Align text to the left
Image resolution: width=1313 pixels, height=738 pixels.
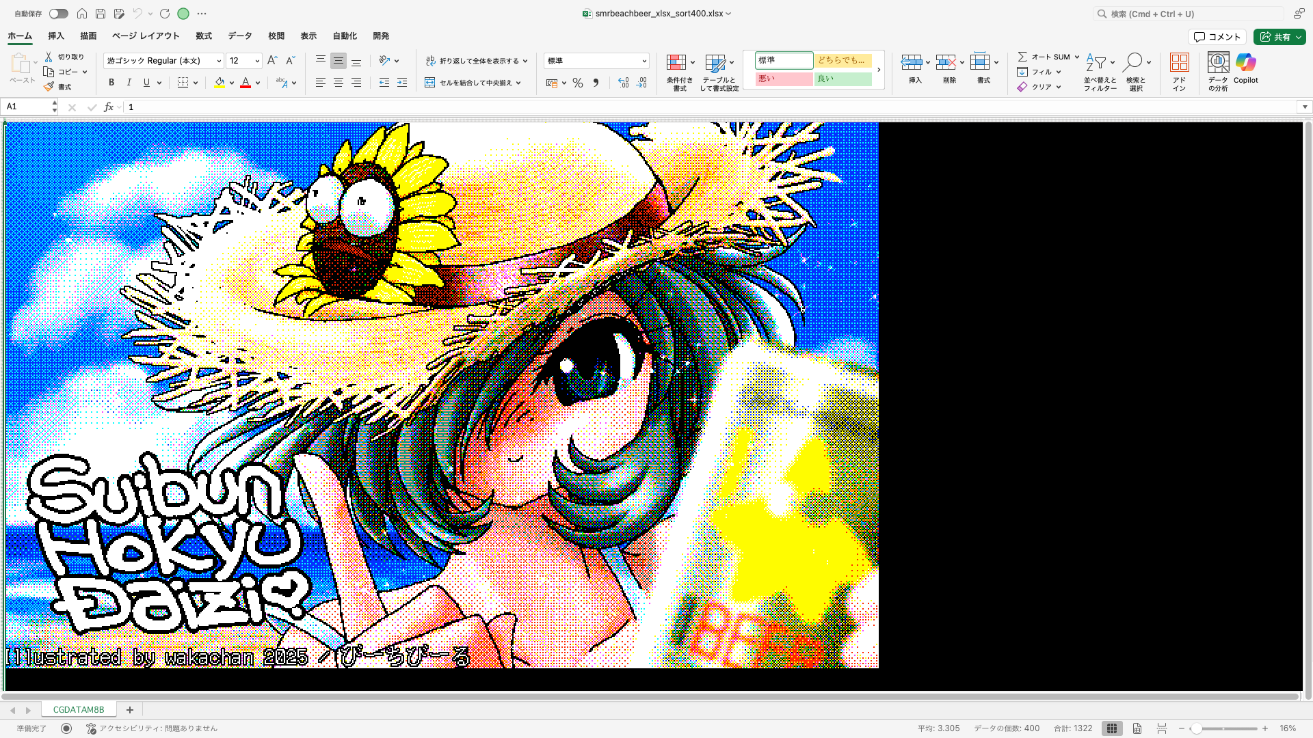pyautogui.click(x=320, y=83)
